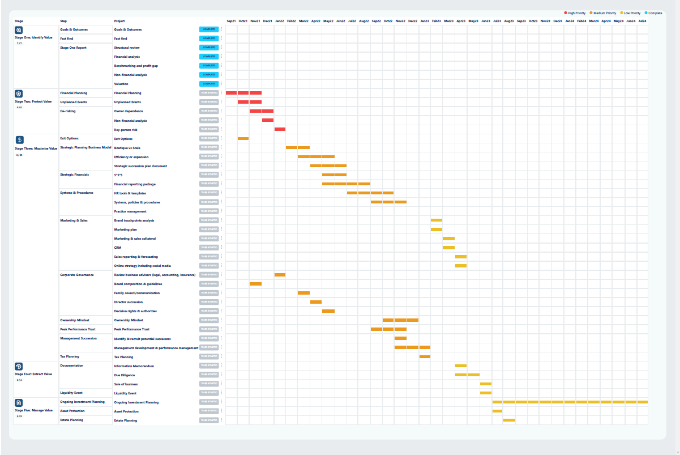Screen dimensions: 680x455
Task: Click the red Key-person risk bar in Jan22
Action: coord(280,129)
